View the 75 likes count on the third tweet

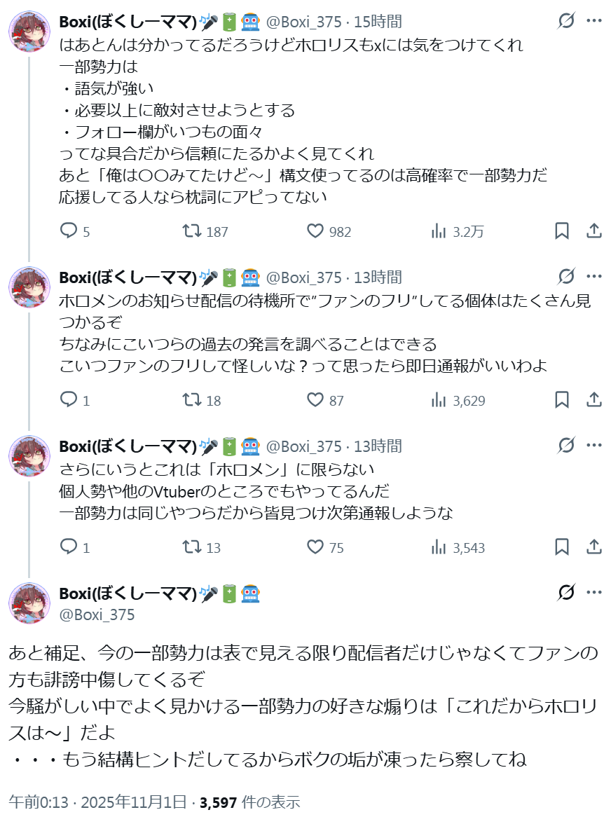(x=336, y=548)
